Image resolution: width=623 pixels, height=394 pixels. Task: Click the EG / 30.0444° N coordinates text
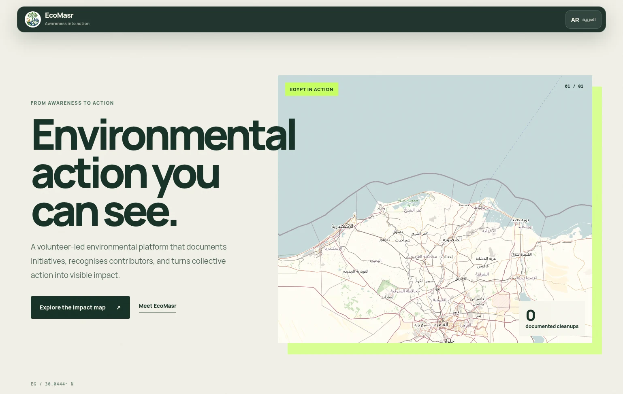[52, 384]
